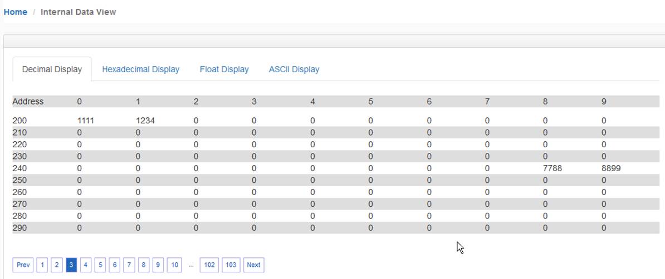This screenshot has width=665, height=279.
Task: Open pagination page 10
Action: (174, 265)
